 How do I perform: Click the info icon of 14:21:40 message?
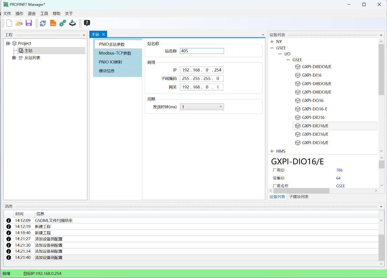[9, 258]
